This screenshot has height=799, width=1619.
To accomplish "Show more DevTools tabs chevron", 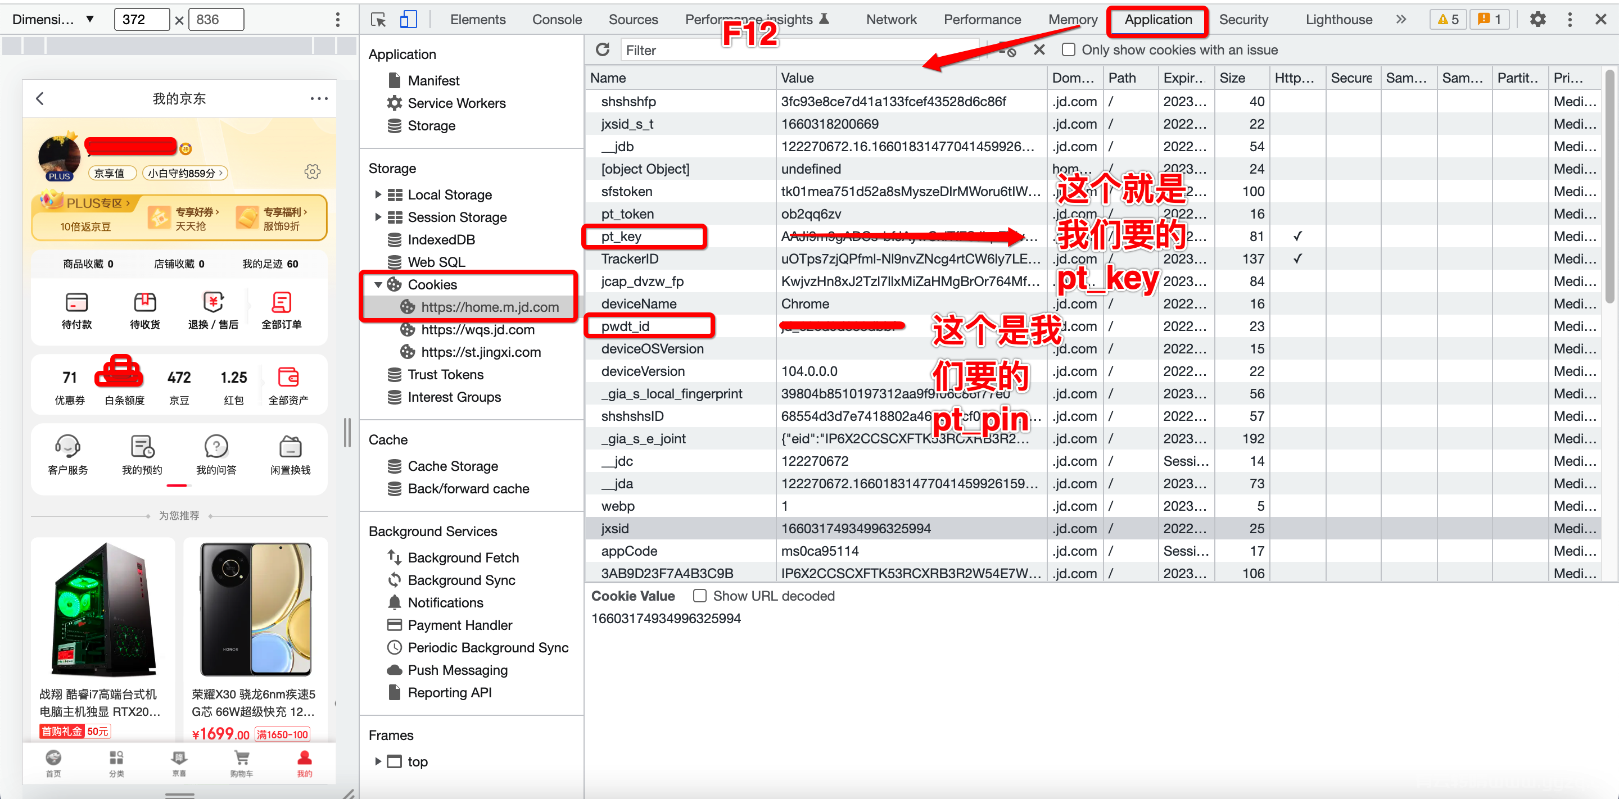I will (1400, 20).
